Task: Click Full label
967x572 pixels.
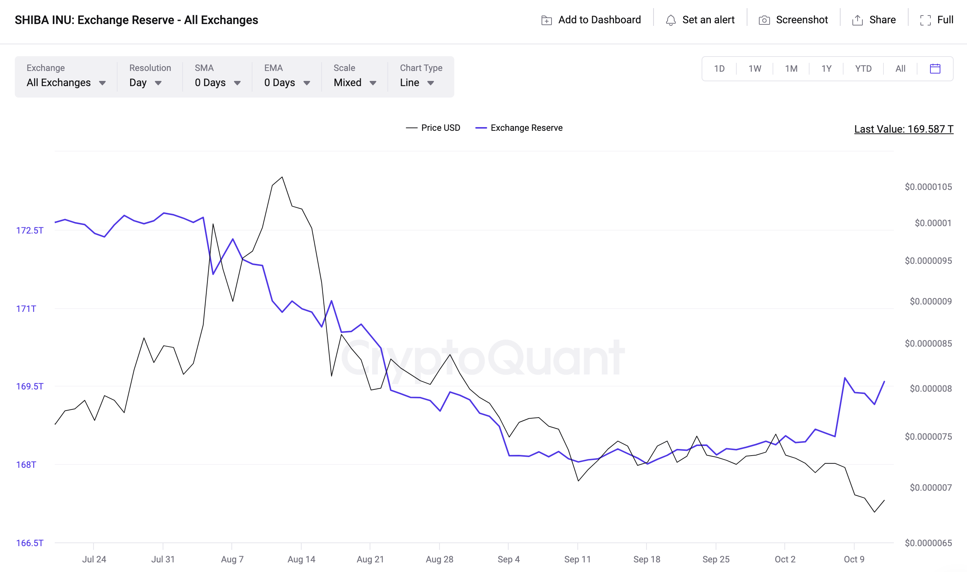Action: (945, 20)
